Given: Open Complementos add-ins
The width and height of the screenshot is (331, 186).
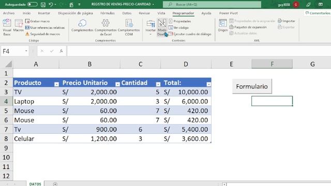Looking at the screenshot, I should pyautogui.click(x=82, y=26).
